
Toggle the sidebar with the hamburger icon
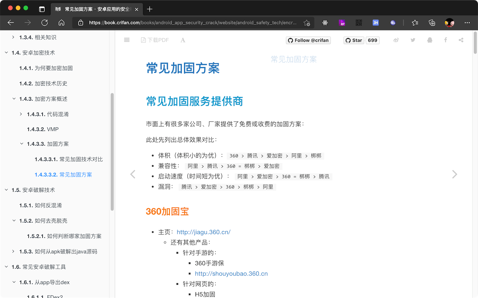(127, 40)
